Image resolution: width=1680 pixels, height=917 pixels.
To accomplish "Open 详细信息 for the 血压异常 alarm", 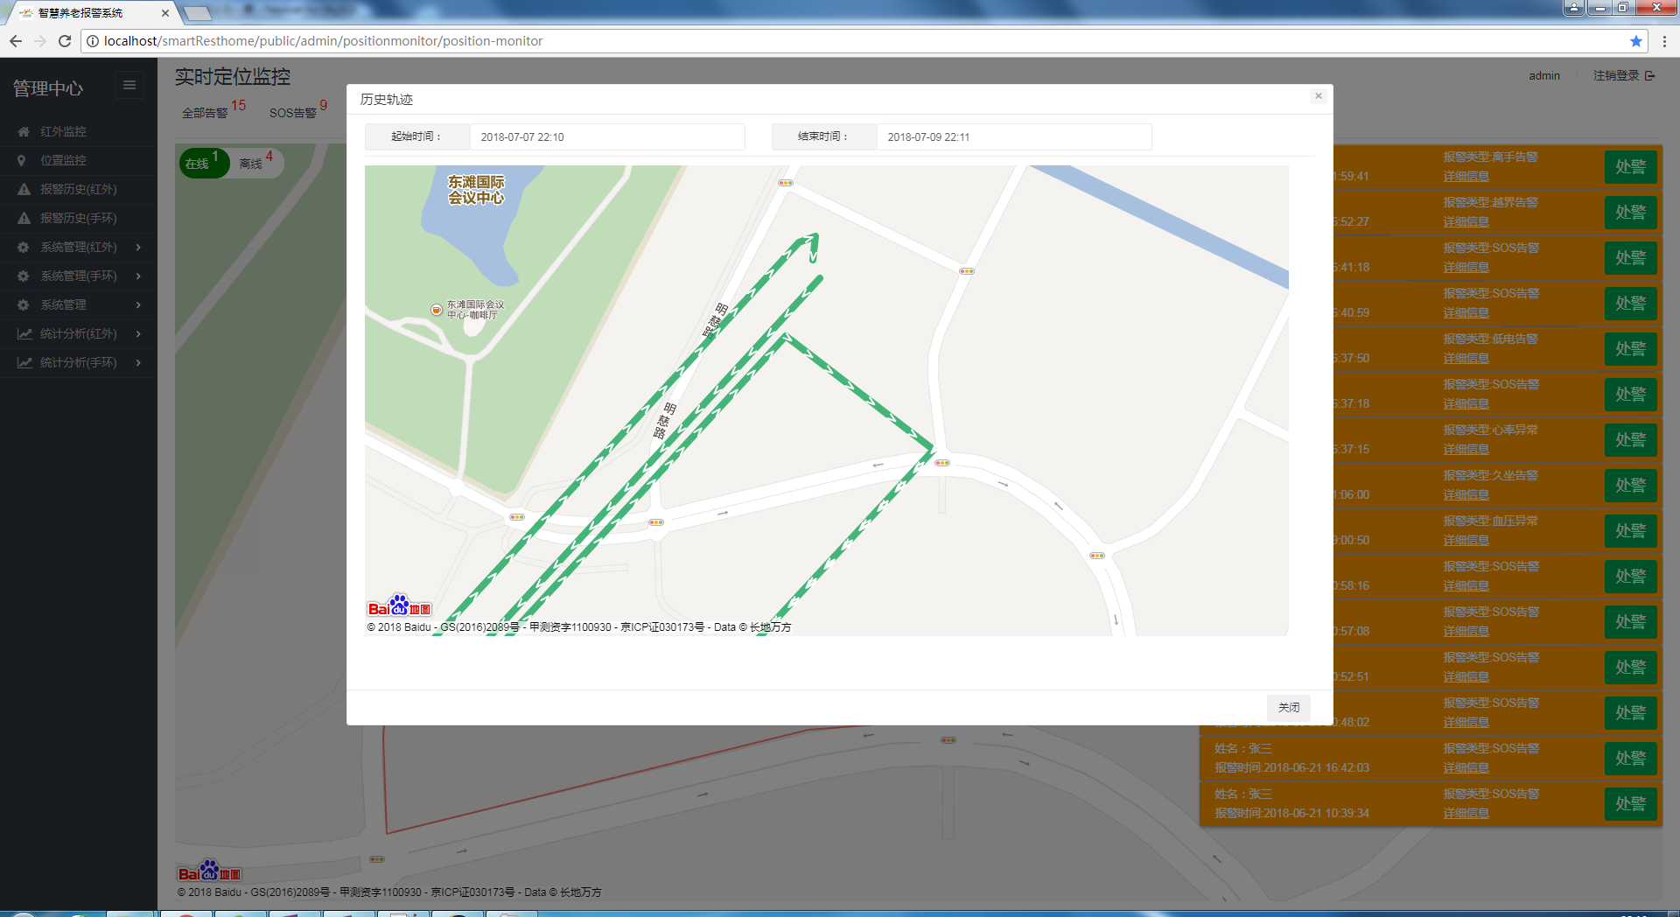I will (1466, 540).
